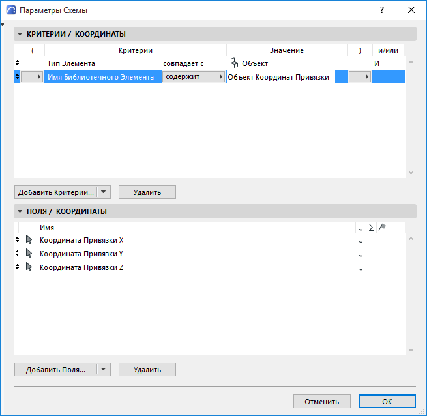Click arrow icon beside Координата Привязки X

pyautogui.click(x=29, y=240)
